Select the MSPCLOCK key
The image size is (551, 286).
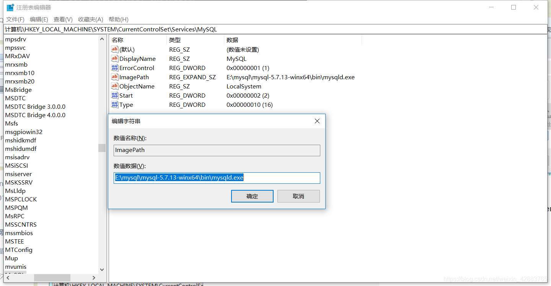click(21, 199)
